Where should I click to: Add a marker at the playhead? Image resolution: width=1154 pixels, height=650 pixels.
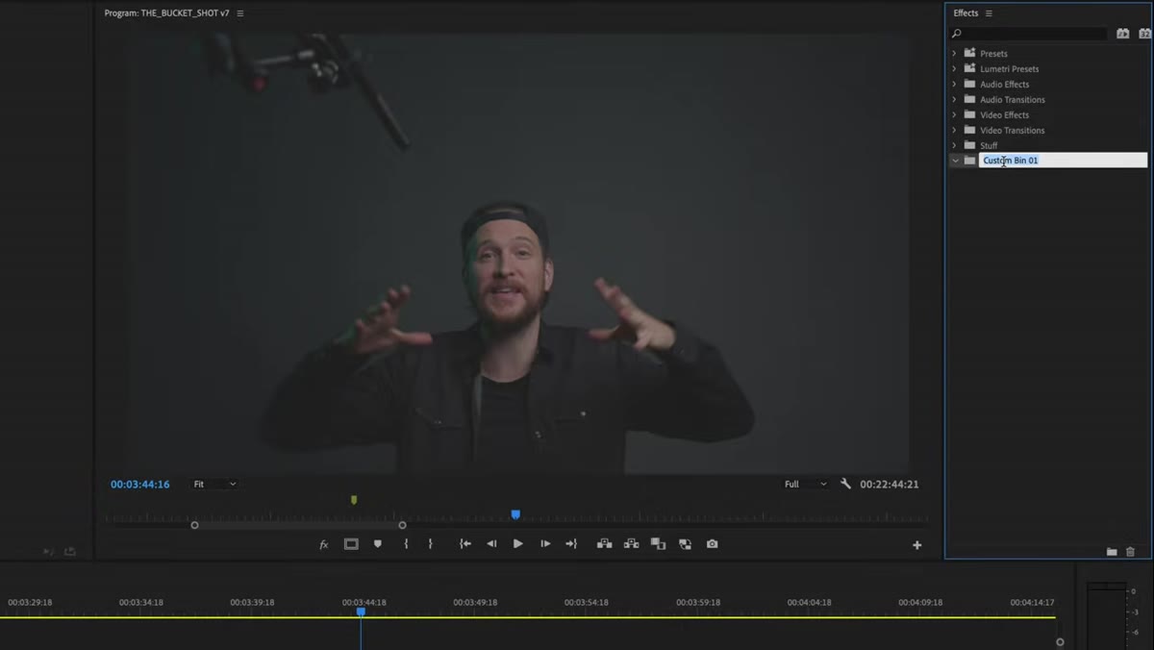(378, 544)
